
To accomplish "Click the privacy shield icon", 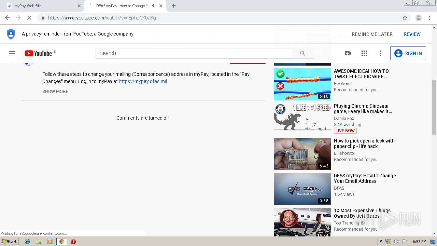I will tap(11, 34).
